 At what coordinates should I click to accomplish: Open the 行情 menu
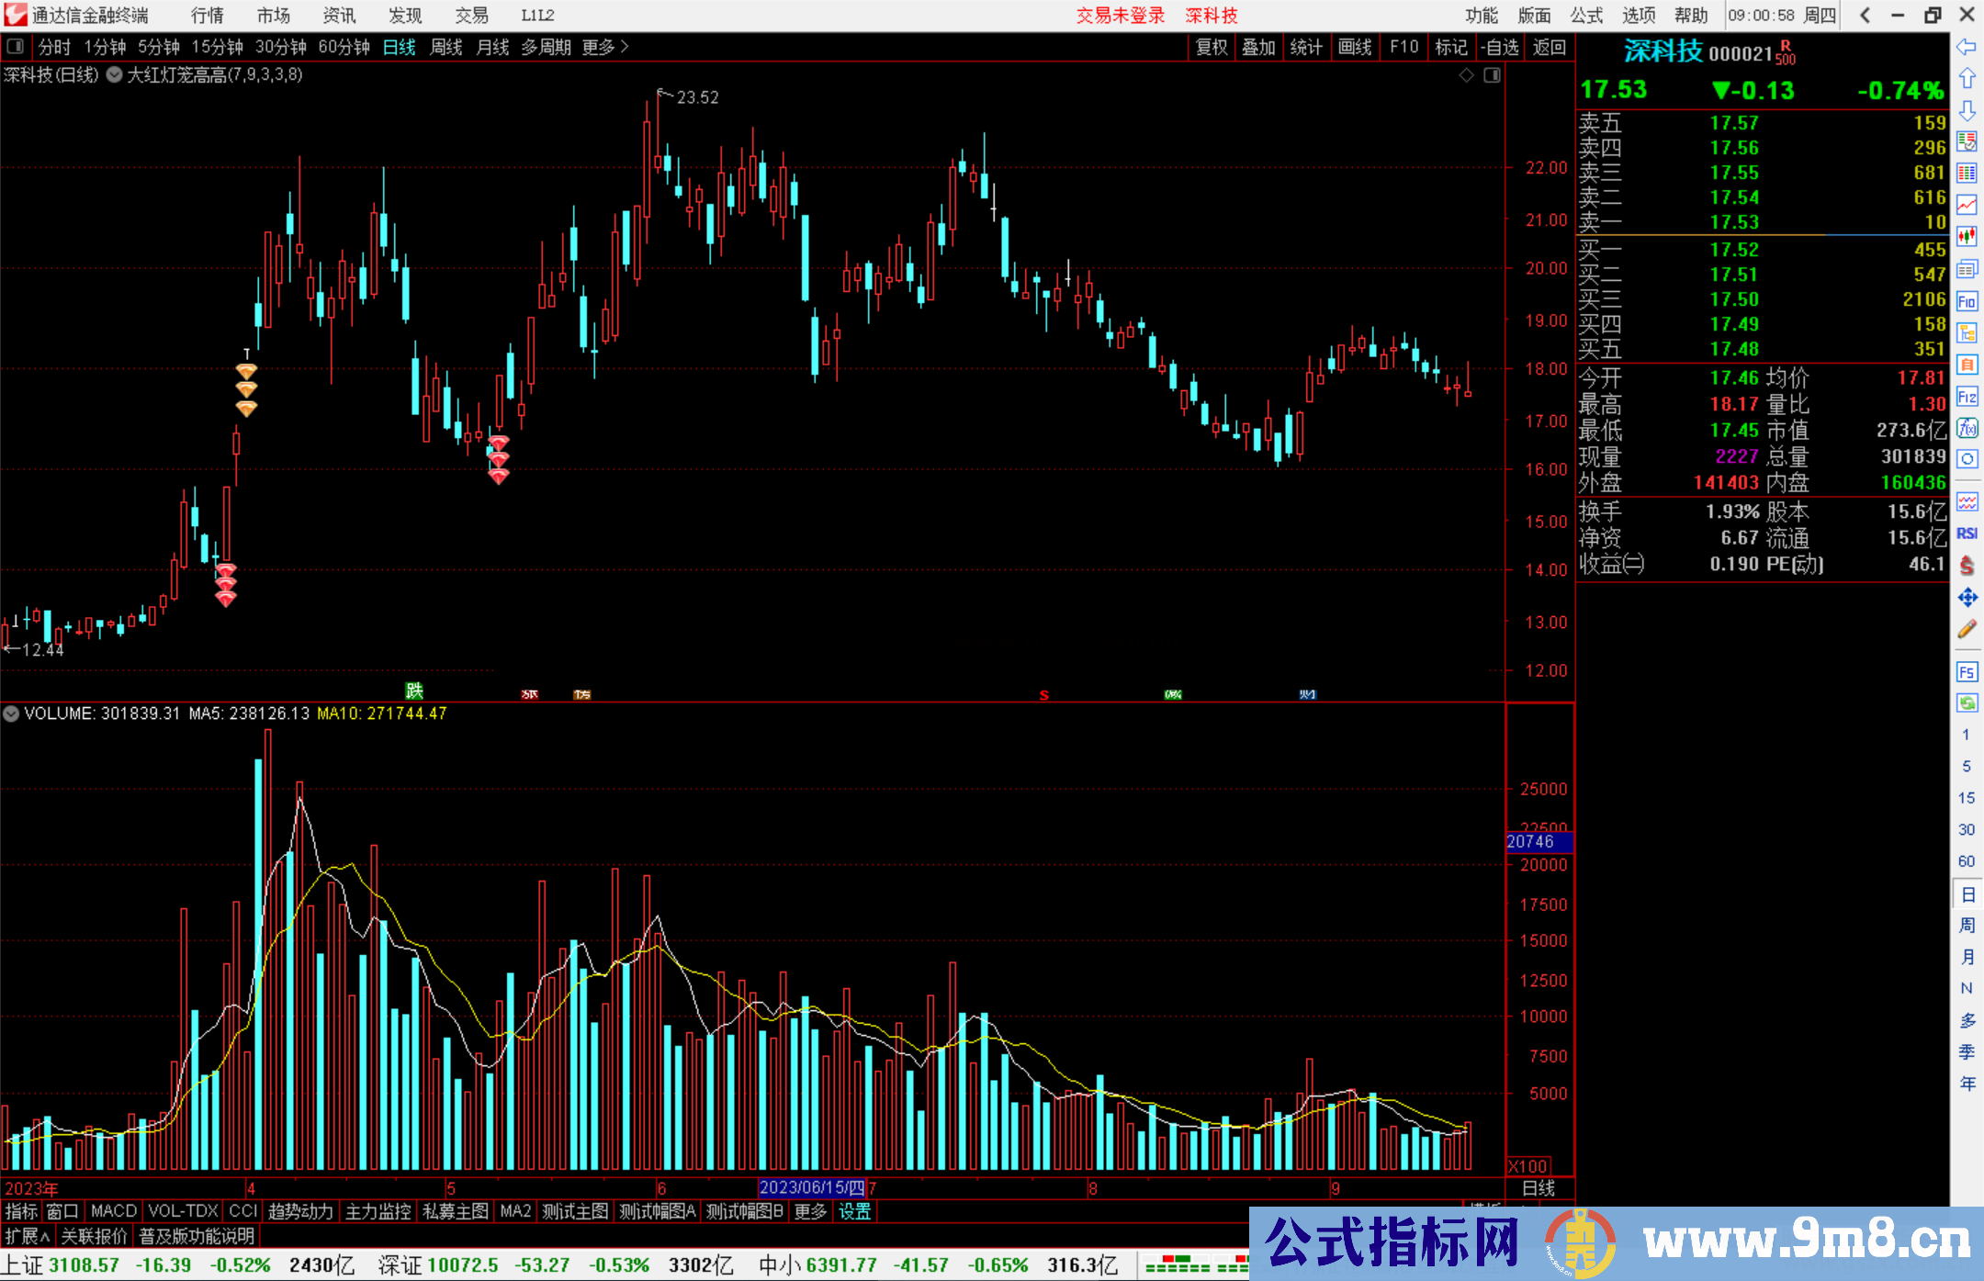click(207, 16)
